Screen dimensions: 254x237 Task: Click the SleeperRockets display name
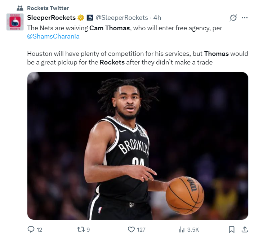click(x=52, y=18)
